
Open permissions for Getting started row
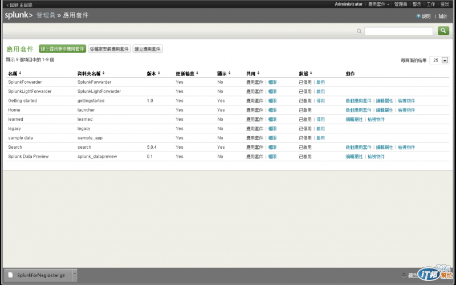coord(272,101)
